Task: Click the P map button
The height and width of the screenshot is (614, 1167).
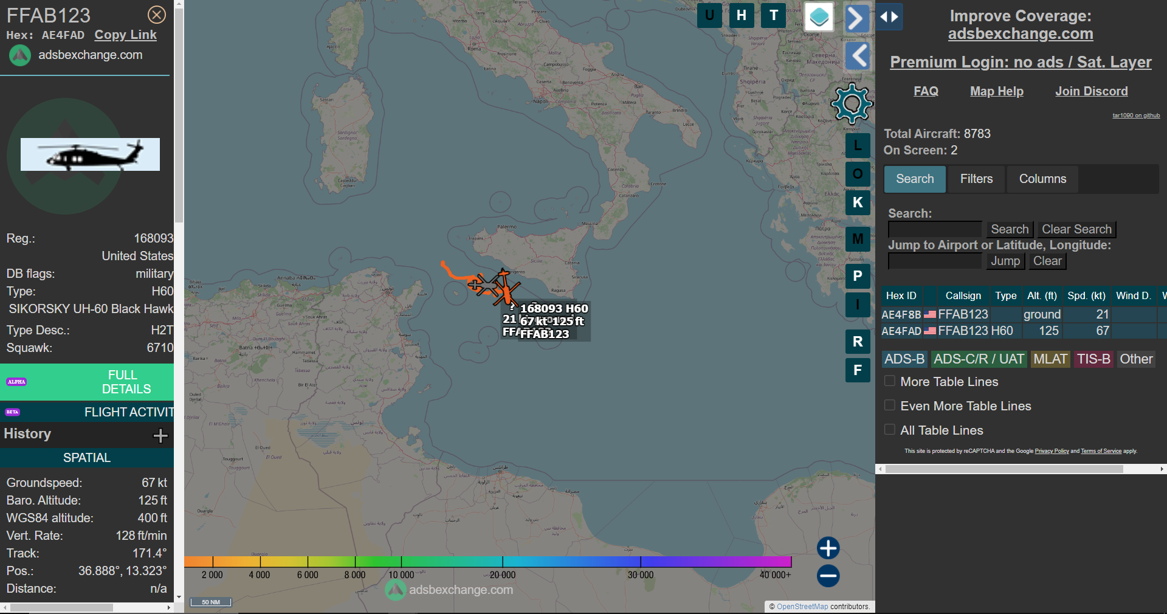Action: click(858, 276)
